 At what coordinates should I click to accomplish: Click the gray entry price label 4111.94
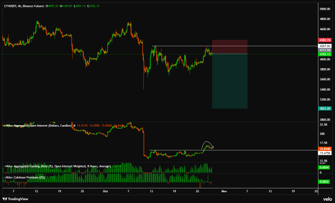(325, 50)
